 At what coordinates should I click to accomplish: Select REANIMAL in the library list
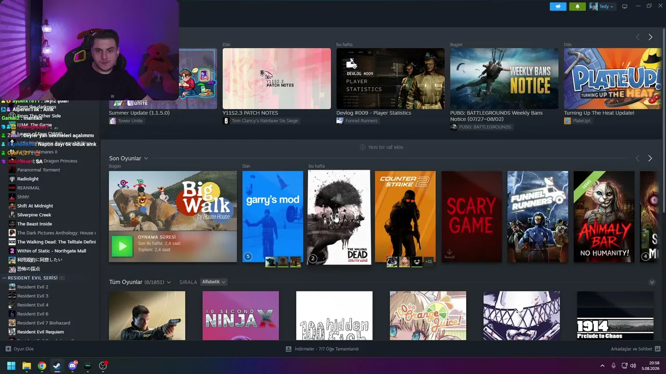point(28,188)
